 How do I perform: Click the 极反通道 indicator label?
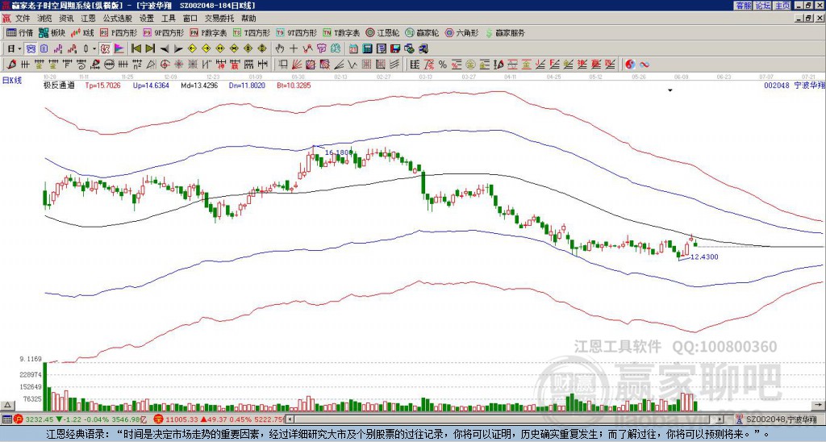59,85
